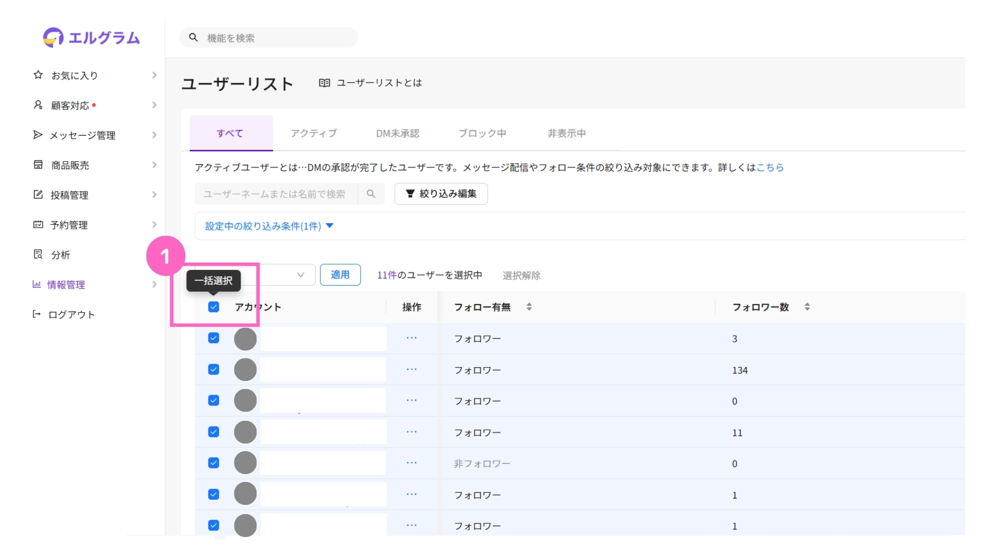Uncheck the 一括選択 header checkbox
Viewport: 983px width, 553px height.
(213, 307)
